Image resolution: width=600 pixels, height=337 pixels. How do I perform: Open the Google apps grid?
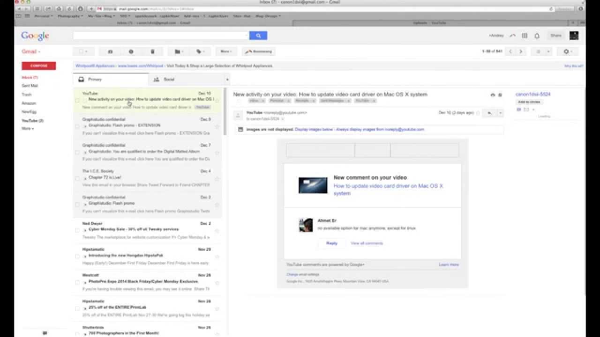click(x=525, y=36)
